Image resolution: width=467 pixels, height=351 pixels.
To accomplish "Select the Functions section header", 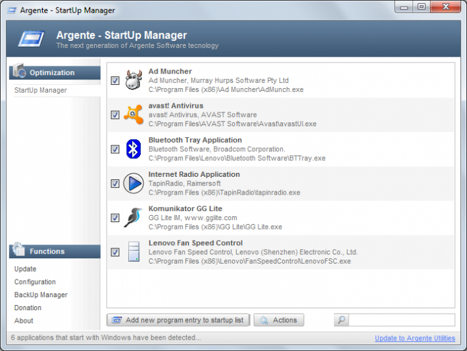I will click(55, 251).
